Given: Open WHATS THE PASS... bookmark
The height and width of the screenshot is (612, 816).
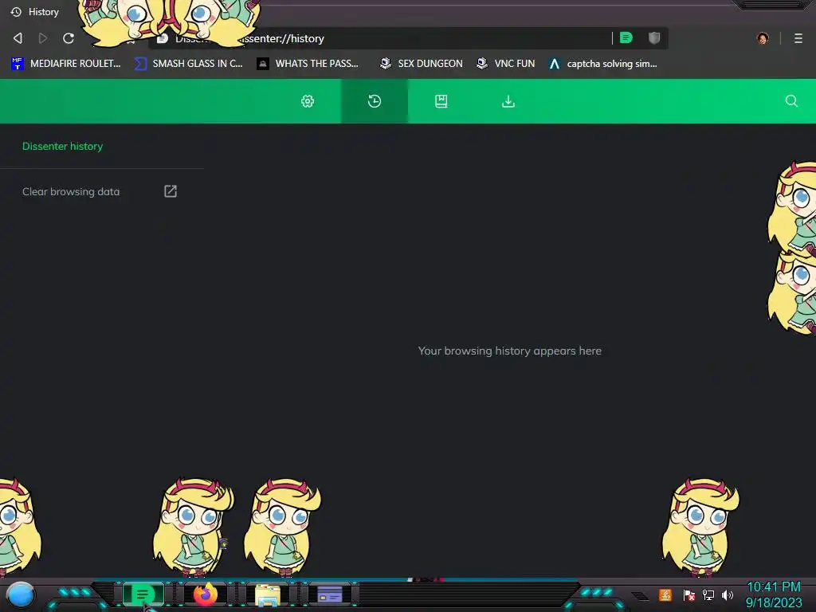Looking at the screenshot, I should pyautogui.click(x=308, y=64).
